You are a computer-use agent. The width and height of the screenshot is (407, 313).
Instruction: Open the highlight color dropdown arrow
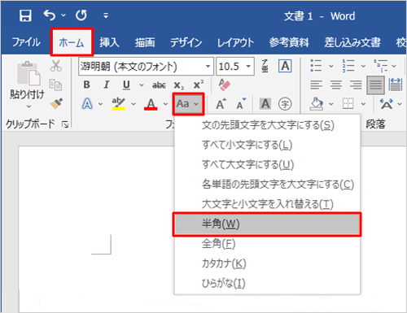(x=133, y=104)
